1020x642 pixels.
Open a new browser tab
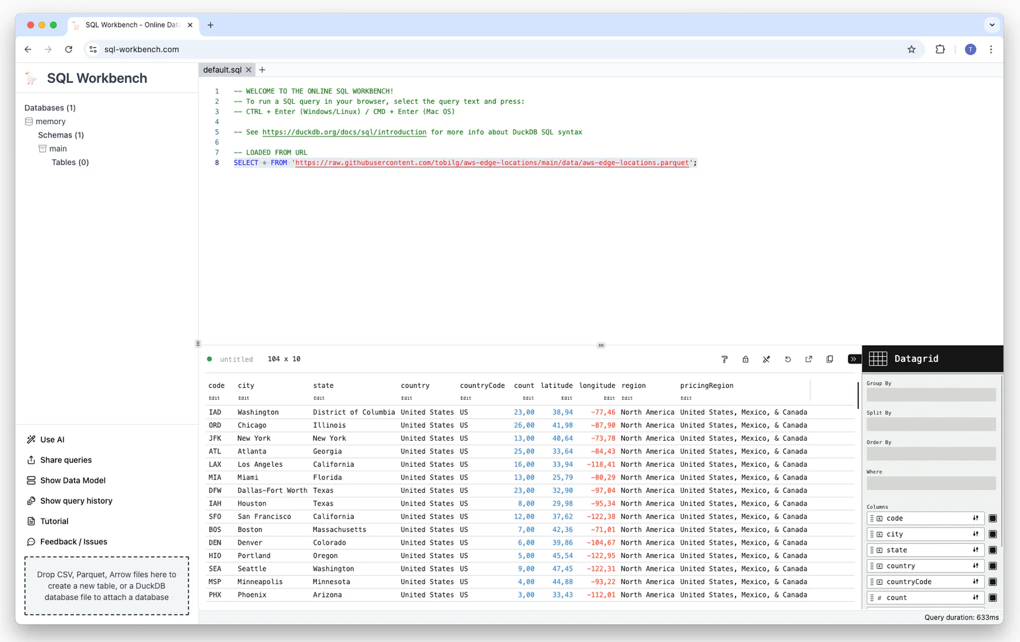coord(210,25)
